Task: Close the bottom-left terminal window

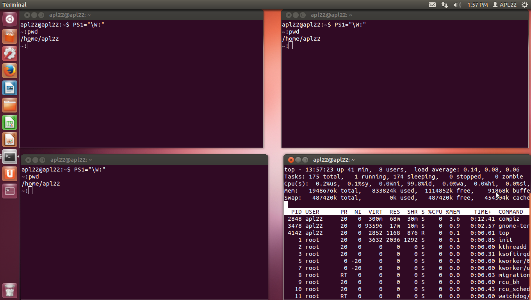Action: [28, 160]
